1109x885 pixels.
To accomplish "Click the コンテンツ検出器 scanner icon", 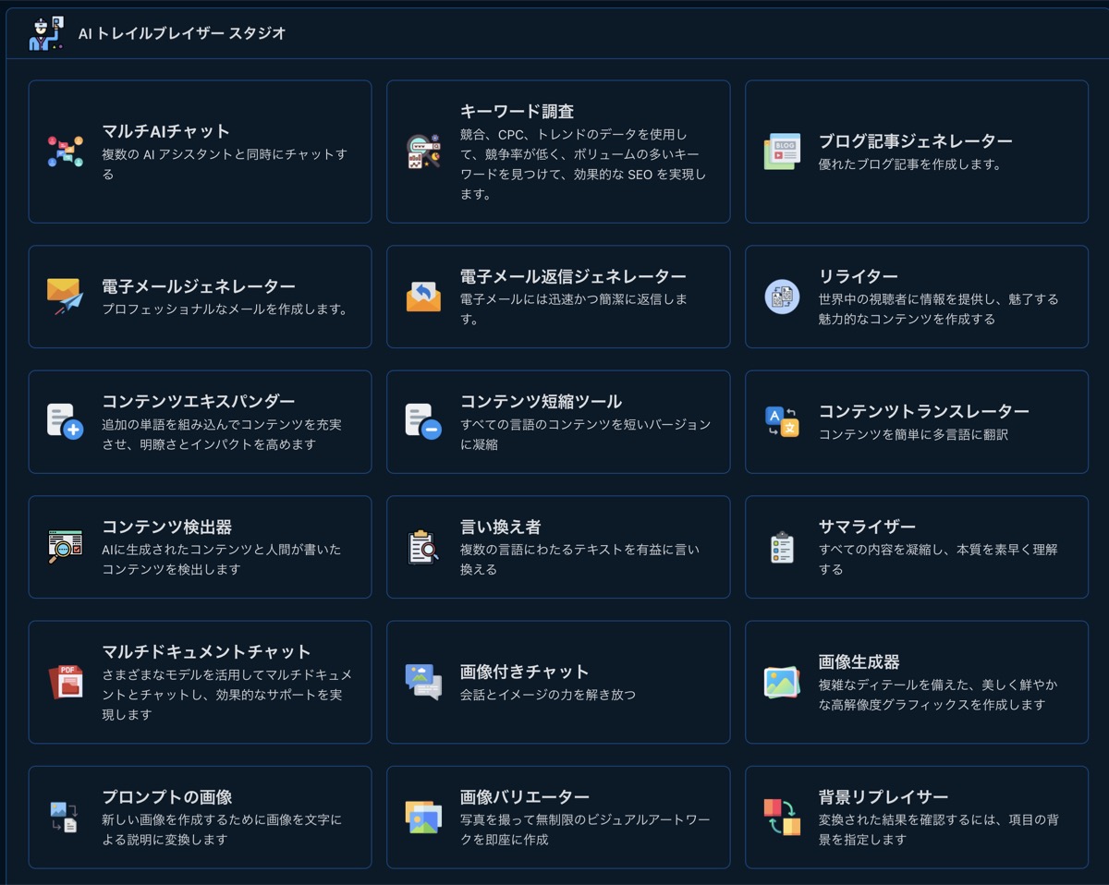I will click(x=66, y=547).
